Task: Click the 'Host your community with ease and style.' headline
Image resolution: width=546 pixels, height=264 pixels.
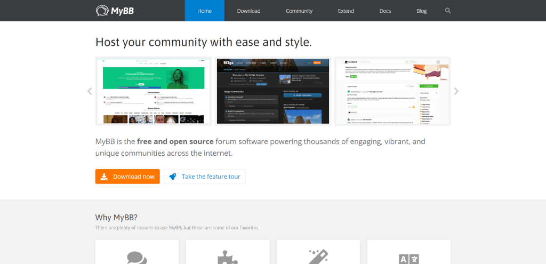Action: (203, 43)
